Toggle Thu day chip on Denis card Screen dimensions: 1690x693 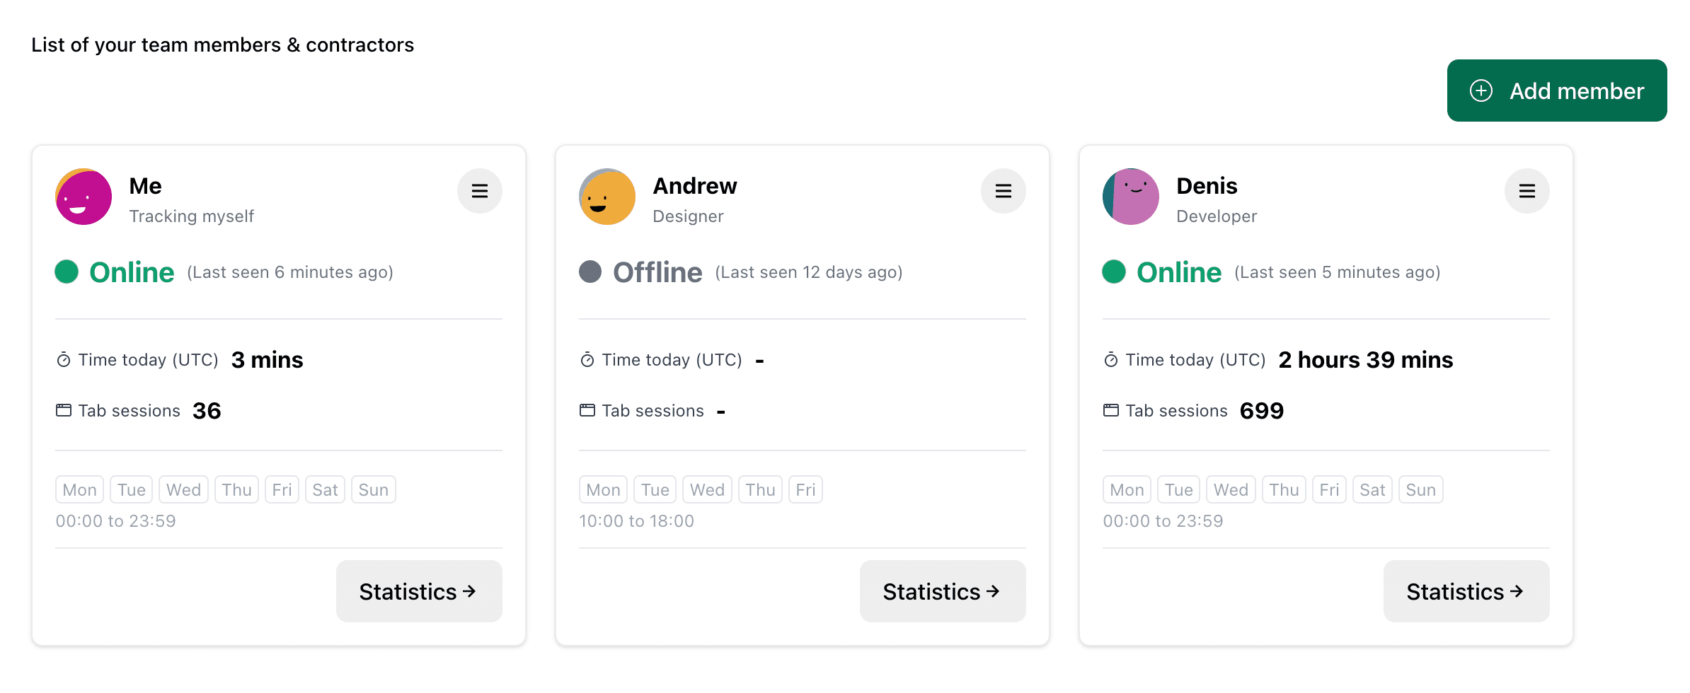(x=1284, y=489)
